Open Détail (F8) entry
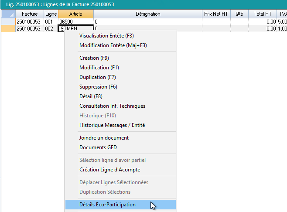Image resolution: width=287 pixels, height=212 pixels. [x=90, y=96]
